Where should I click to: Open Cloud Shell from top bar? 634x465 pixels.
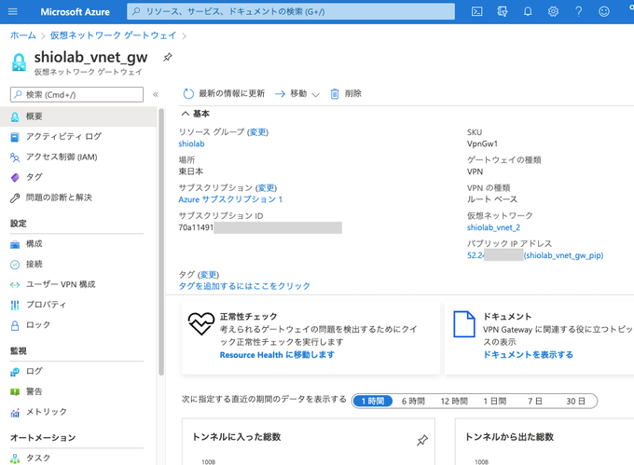click(x=477, y=11)
